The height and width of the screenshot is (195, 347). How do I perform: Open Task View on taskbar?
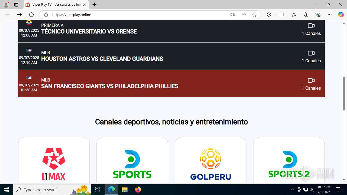(x=98, y=190)
